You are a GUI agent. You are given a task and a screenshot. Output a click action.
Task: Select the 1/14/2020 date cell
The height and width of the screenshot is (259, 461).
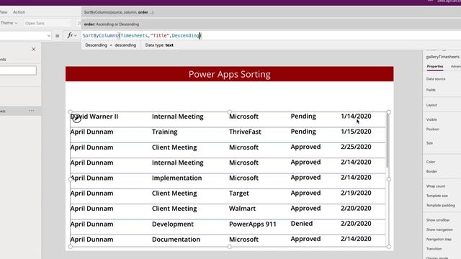click(356, 117)
